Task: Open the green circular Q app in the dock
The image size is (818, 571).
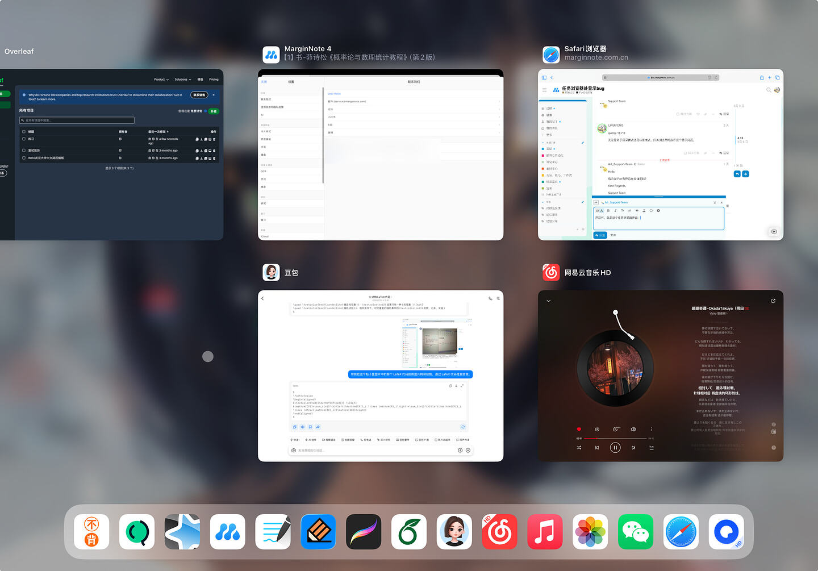Action: [x=137, y=532]
